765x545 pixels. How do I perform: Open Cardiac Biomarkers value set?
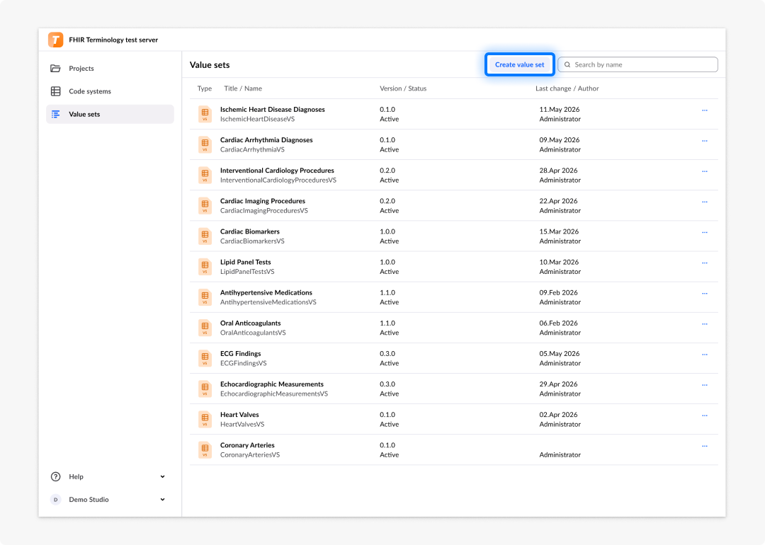[x=250, y=231]
